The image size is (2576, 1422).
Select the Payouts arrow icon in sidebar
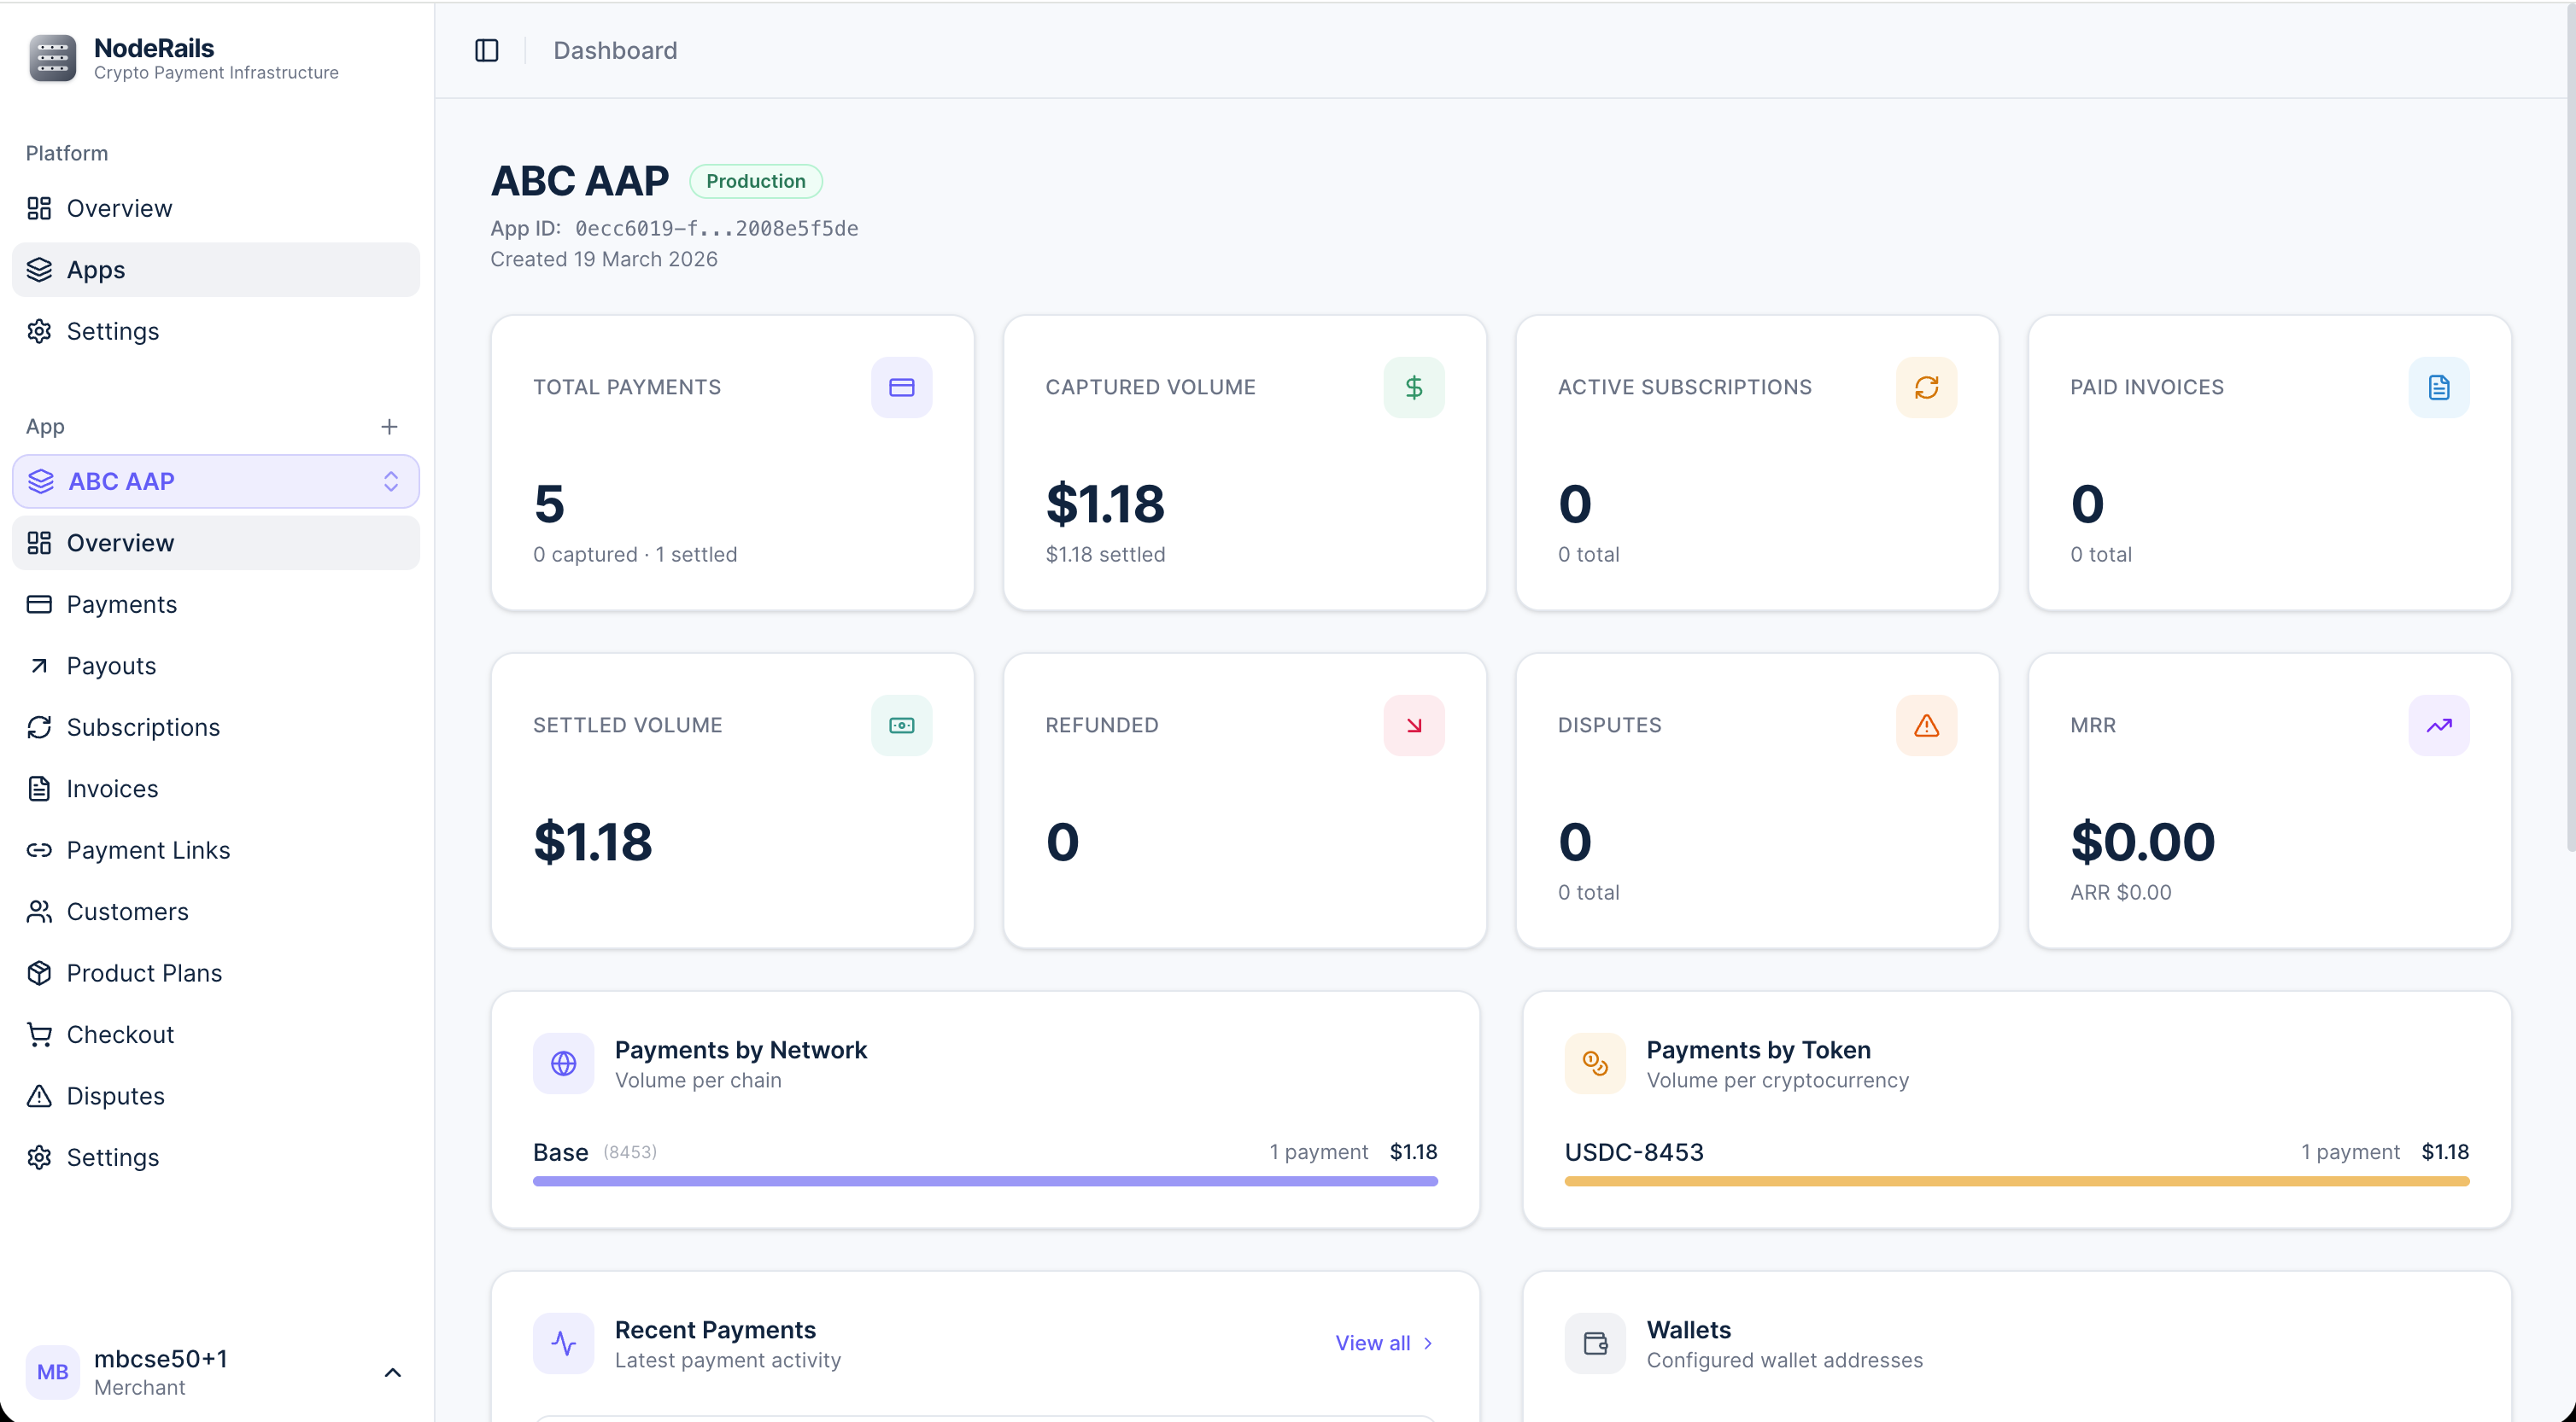click(x=40, y=666)
